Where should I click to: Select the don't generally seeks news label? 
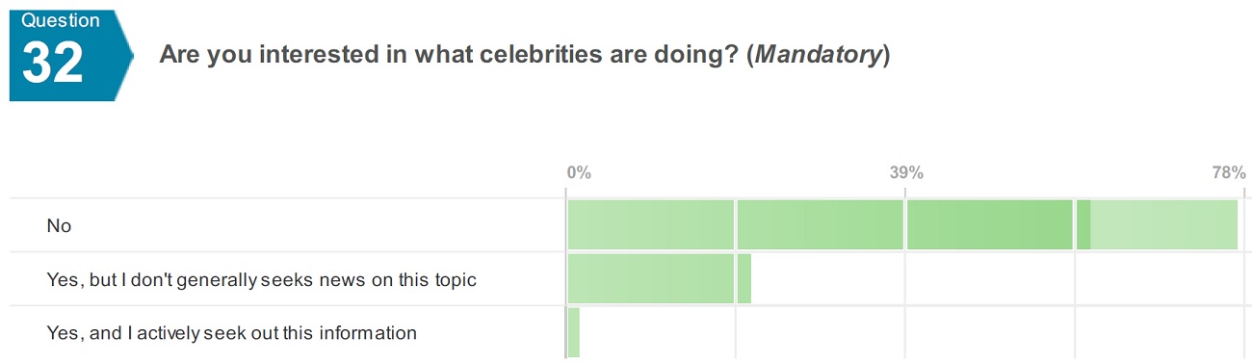pos(262,280)
